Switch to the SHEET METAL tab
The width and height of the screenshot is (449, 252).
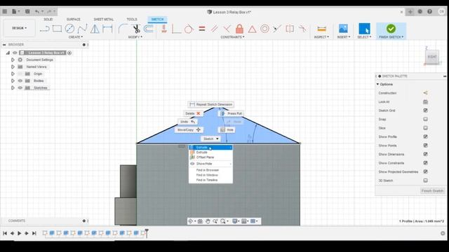tap(103, 19)
